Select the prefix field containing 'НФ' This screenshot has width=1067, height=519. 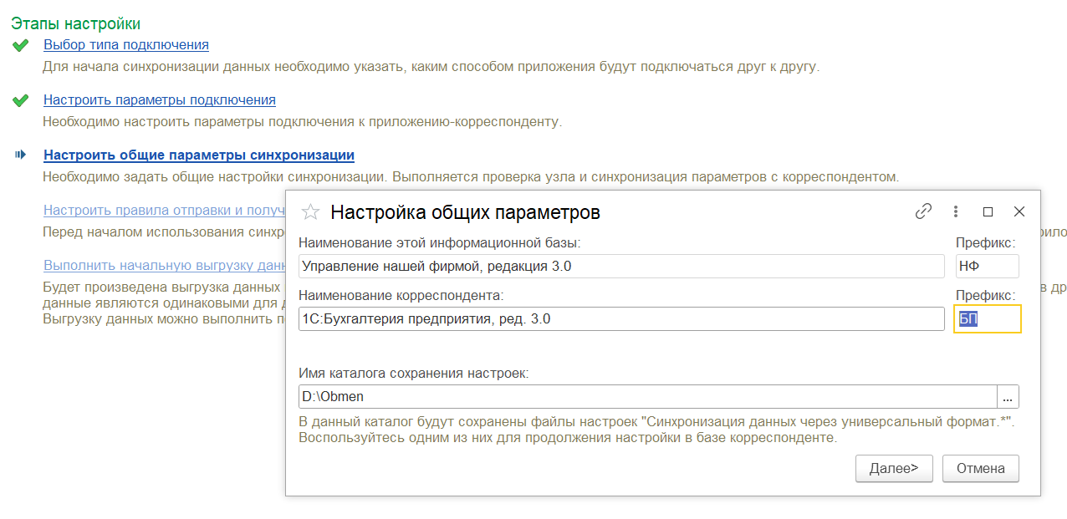point(987,265)
